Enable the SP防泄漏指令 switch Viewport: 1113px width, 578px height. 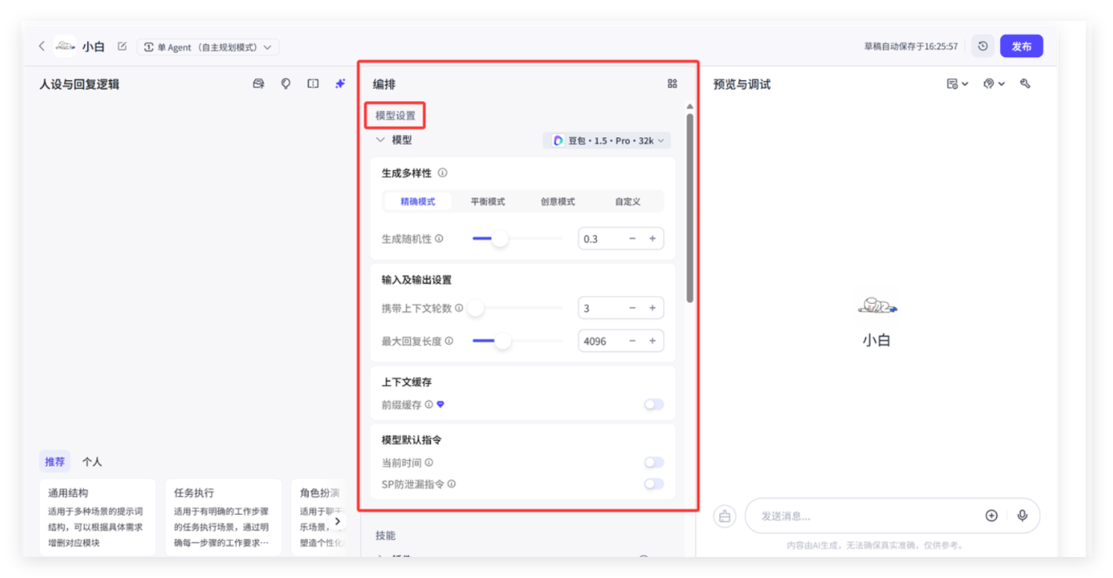(x=653, y=484)
